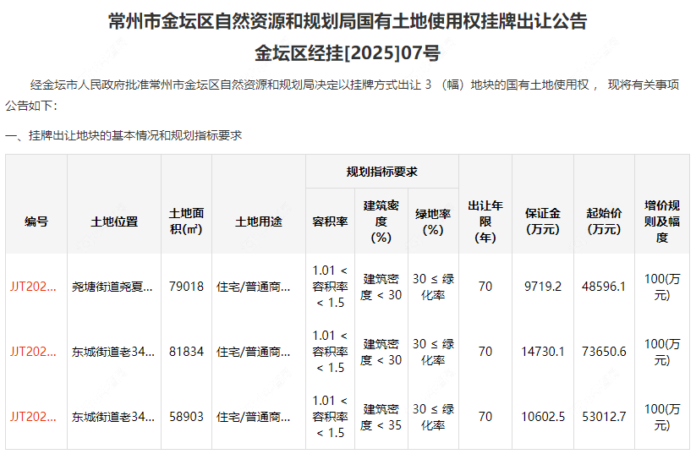Click the 土地用途 column header
This screenshot has width=696, height=454.
pyautogui.click(x=258, y=222)
